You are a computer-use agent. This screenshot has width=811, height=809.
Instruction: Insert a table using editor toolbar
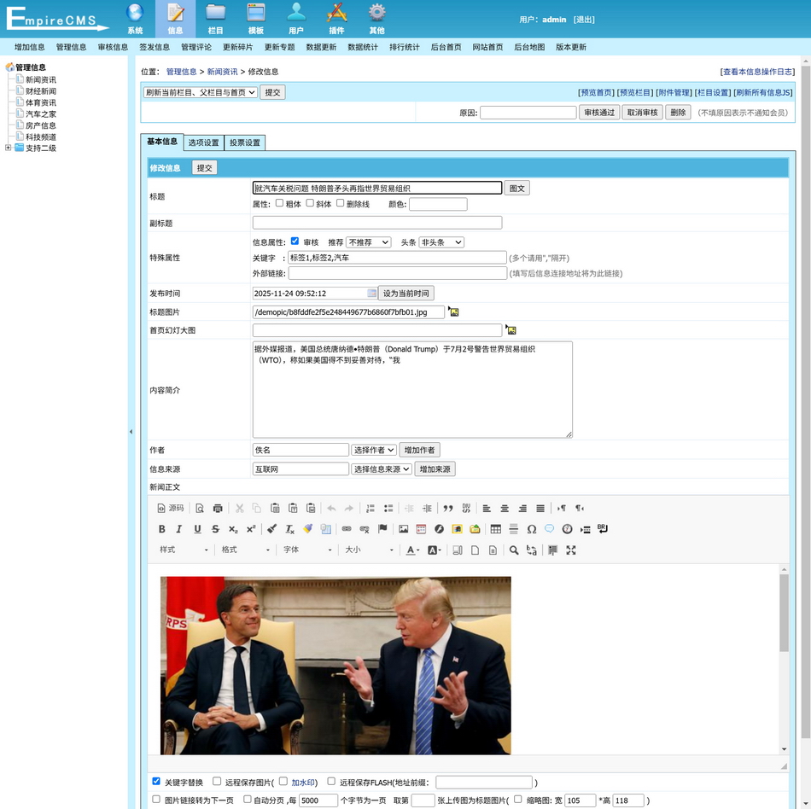pyautogui.click(x=496, y=529)
